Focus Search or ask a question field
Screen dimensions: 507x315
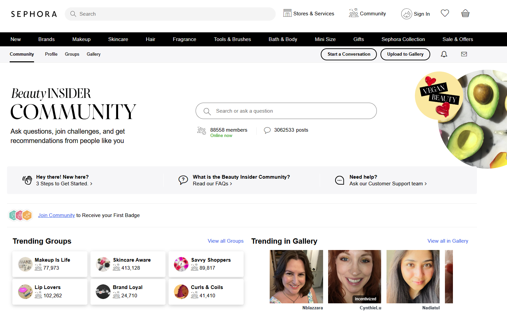[286, 111]
